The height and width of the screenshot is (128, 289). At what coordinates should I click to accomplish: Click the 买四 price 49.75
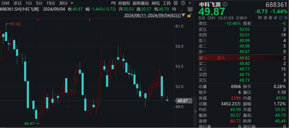pyautogui.click(x=245, y=75)
